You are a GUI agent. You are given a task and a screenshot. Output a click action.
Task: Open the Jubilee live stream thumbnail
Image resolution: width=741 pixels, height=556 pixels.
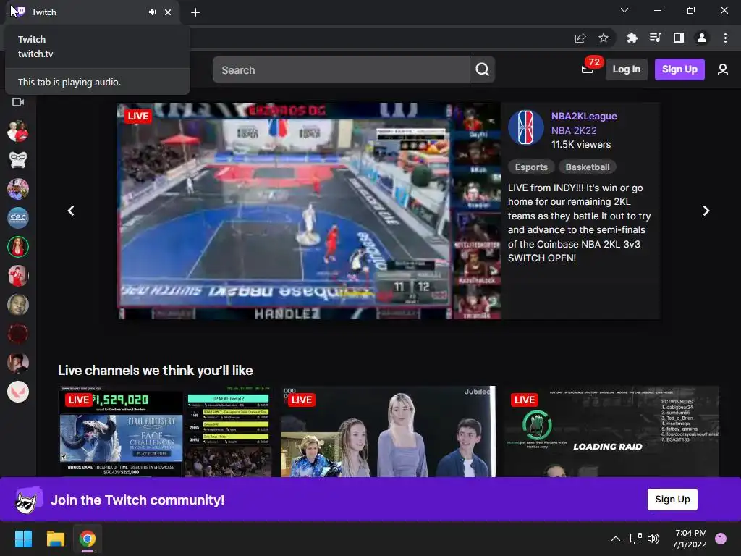(x=388, y=431)
